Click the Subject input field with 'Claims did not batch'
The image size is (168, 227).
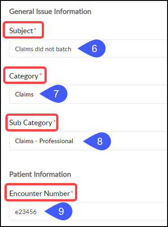pos(88,48)
